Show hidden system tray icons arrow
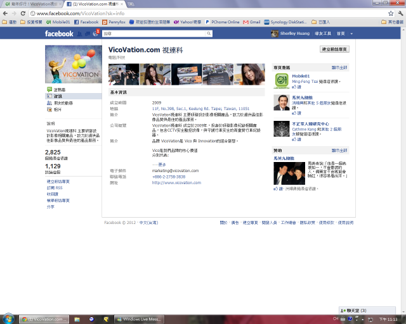Viewport: 406px width, 324px height. [x=362, y=320]
